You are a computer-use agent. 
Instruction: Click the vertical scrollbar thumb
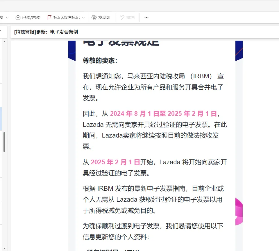(x=4, y=142)
